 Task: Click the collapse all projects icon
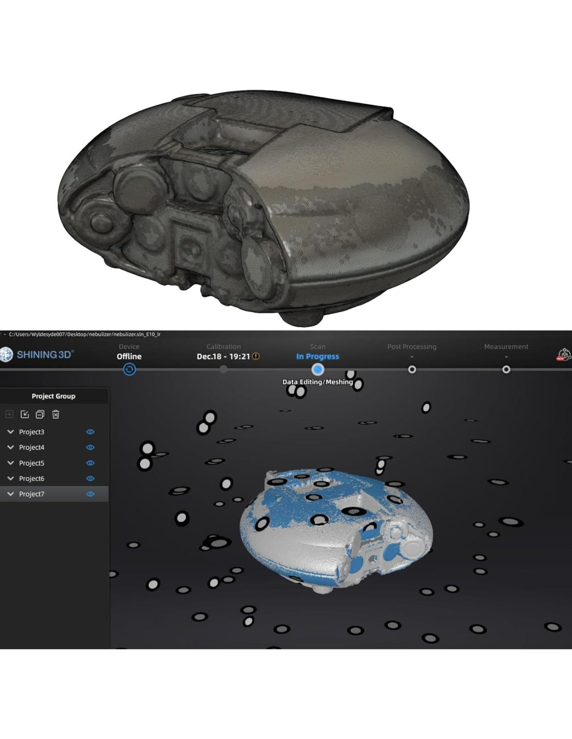tap(40, 414)
